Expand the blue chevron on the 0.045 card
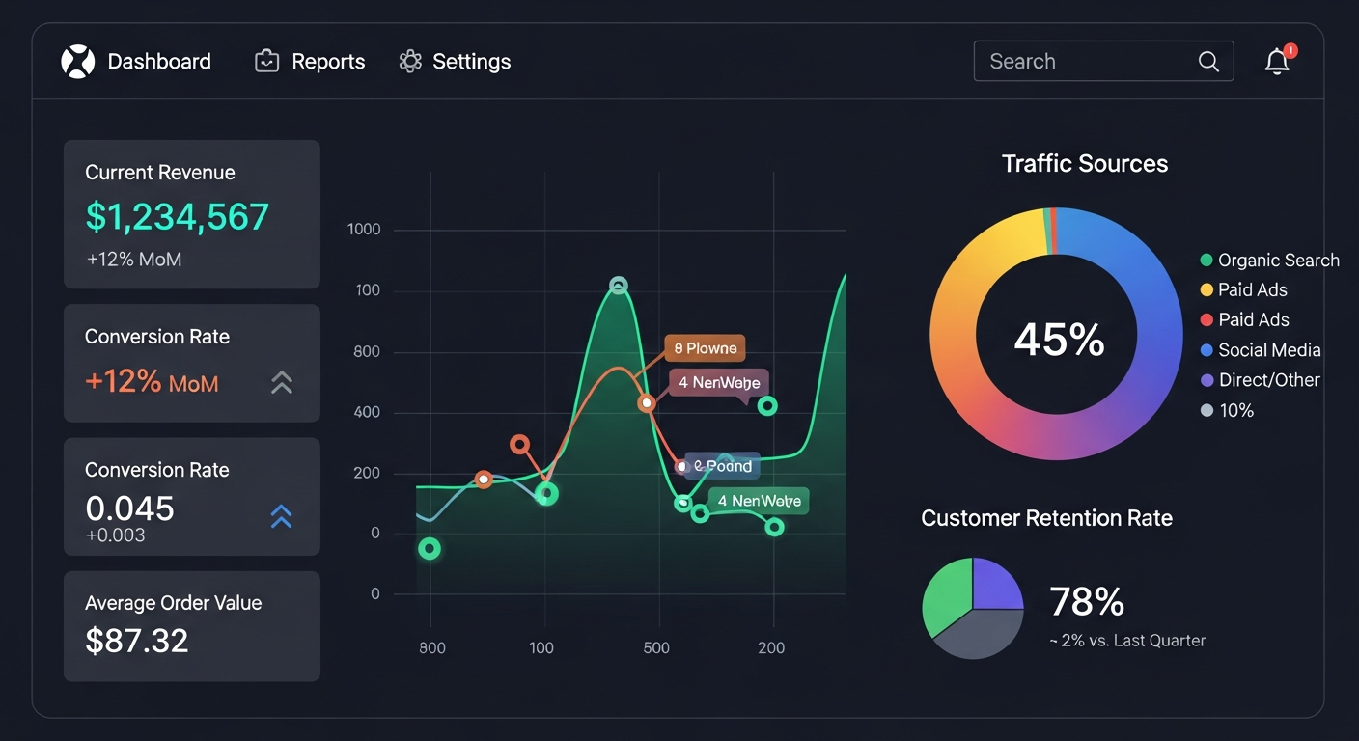The height and width of the screenshot is (741, 1359). pyautogui.click(x=281, y=516)
